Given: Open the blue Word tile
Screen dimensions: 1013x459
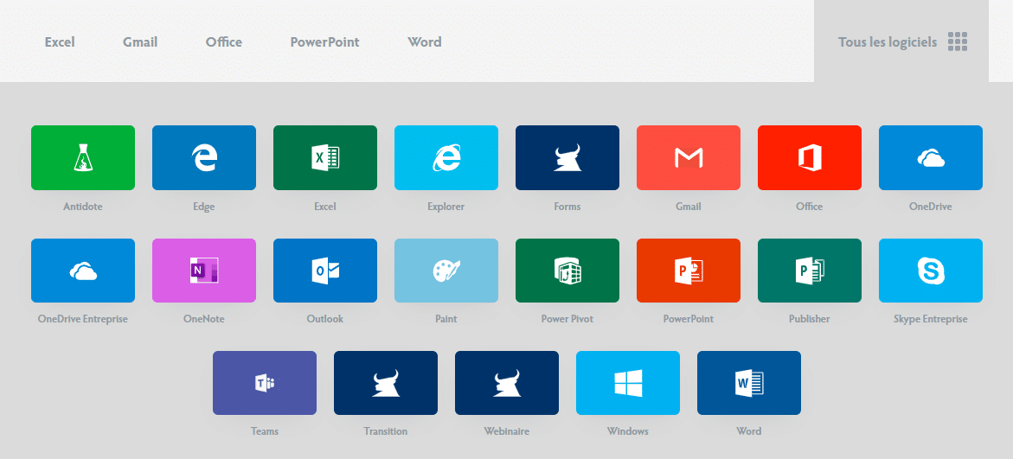Looking at the screenshot, I should 749,383.
